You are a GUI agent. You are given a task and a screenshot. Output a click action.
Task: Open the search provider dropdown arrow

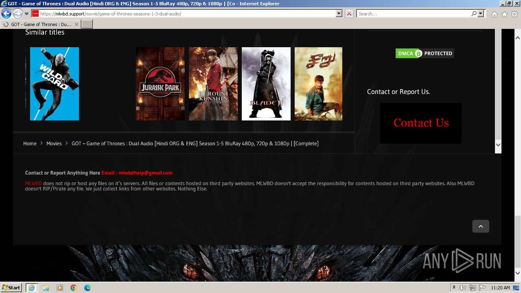[x=481, y=13]
